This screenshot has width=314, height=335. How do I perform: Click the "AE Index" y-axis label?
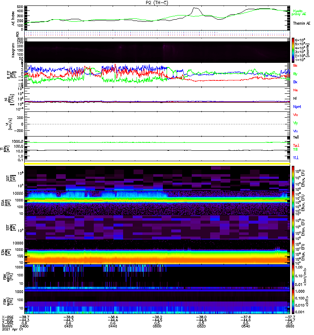point(13,18)
